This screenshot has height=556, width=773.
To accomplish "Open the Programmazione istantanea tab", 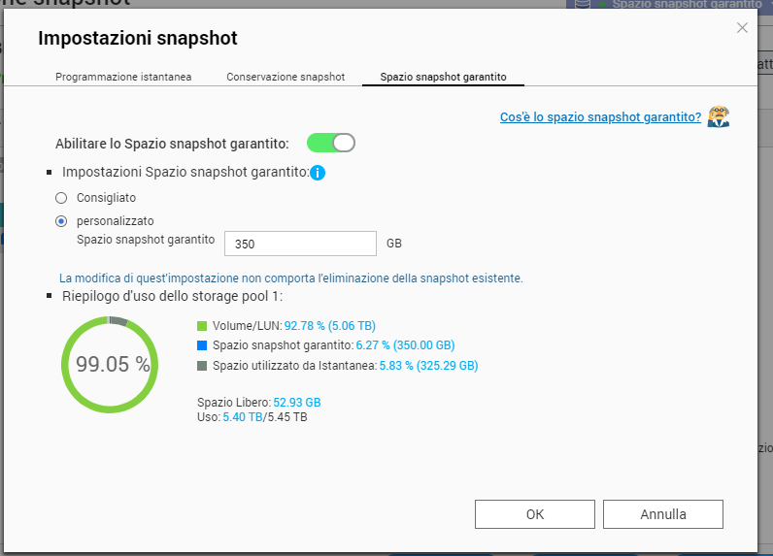I will click(123, 77).
